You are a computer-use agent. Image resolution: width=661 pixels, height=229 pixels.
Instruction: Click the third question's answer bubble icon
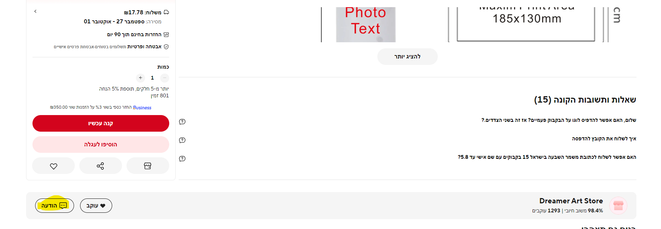[x=182, y=158]
